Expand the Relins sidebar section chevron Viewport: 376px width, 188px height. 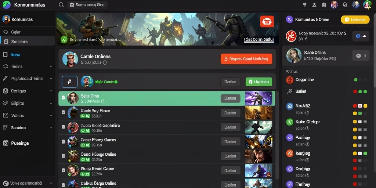(x=51, y=66)
